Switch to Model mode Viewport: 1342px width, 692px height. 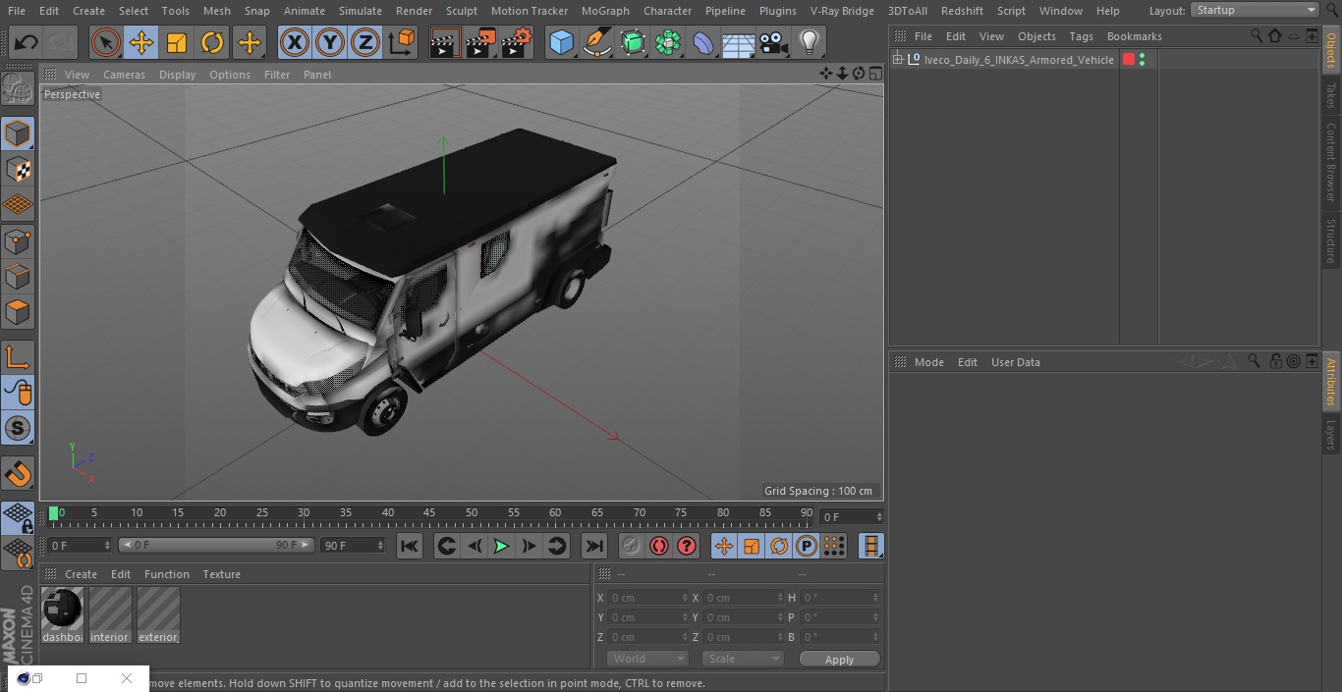(18, 133)
